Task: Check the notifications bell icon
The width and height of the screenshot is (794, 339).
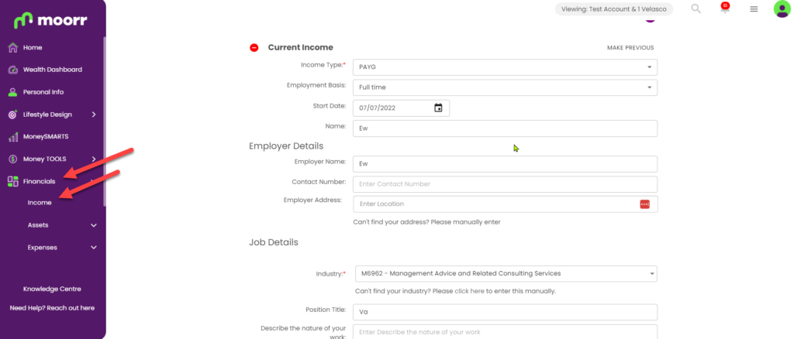Action: (x=725, y=8)
